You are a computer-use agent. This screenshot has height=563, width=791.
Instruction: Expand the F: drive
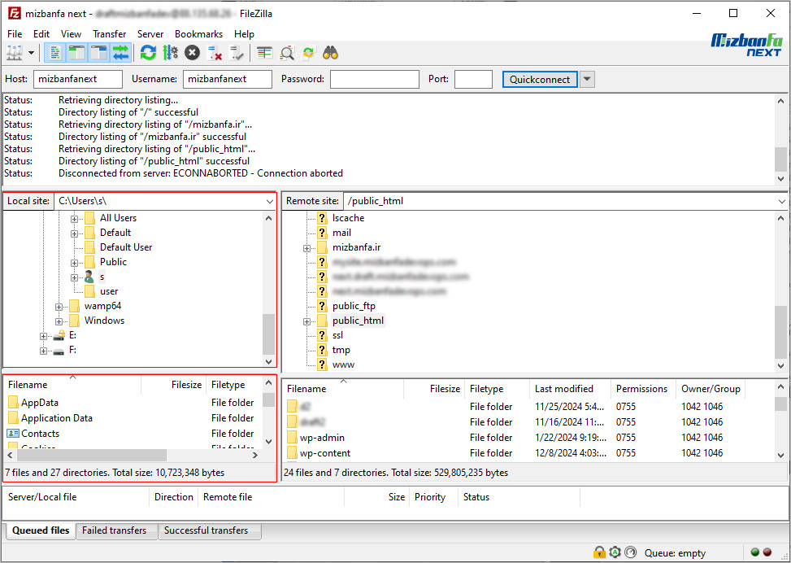point(43,351)
